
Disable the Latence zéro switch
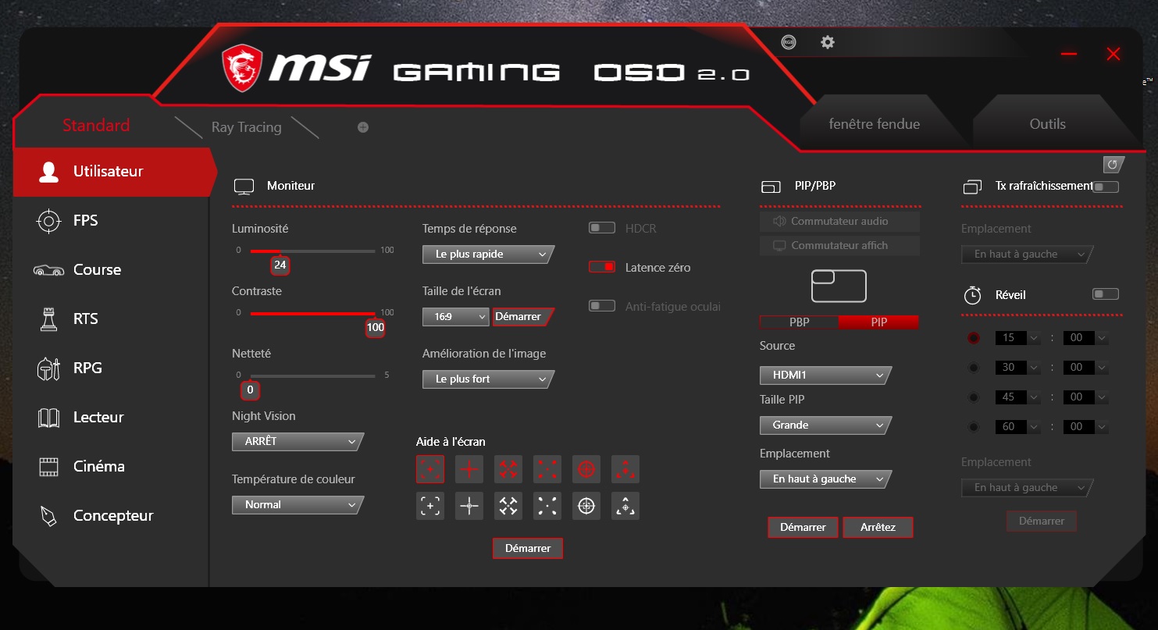(600, 266)
